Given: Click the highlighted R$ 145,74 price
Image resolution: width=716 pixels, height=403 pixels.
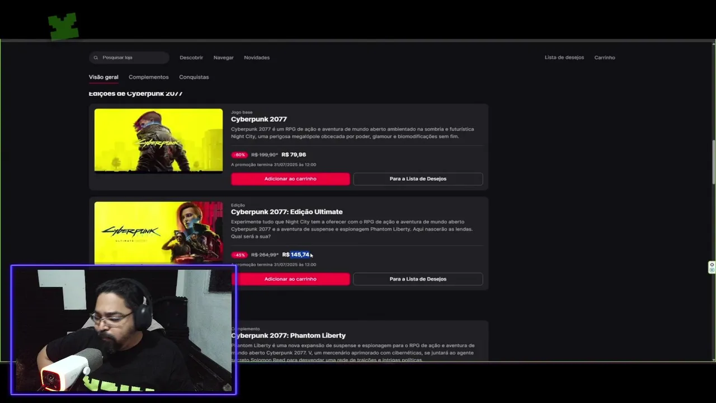Looking at the screenshot, I should pos(295,255).
